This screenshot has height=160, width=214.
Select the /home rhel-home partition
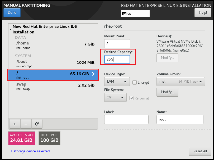point(53,45)
